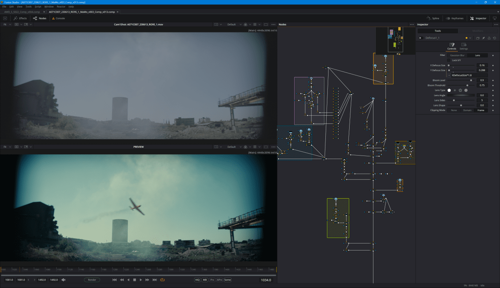Pin the Defocus1_1 tool in Inspector
The width and height of the screenshot is (500, 288).
pos(483,38)
